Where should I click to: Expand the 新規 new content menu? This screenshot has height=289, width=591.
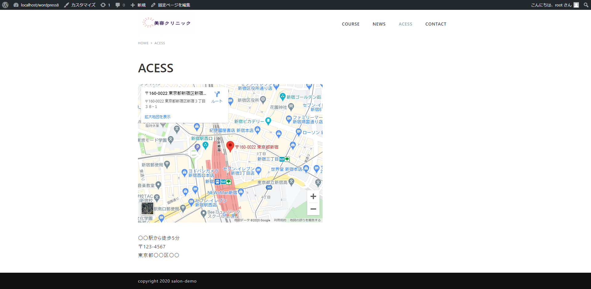click(138, 5)
